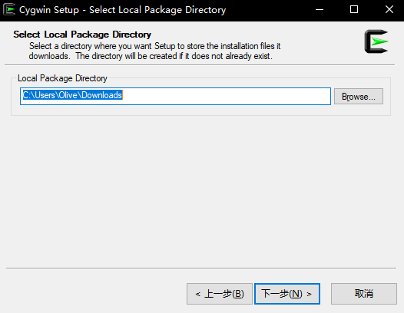
Task: Click the separator line above the navigation buttons
Action: click(x=201, y=268)
